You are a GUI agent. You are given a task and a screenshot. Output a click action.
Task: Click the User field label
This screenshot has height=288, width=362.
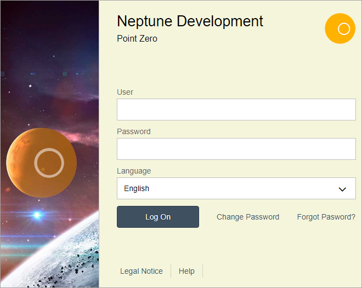125,92
